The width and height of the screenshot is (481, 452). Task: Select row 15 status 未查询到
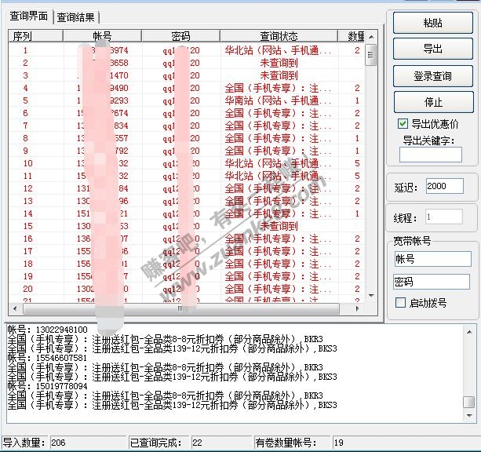[279, 226]
